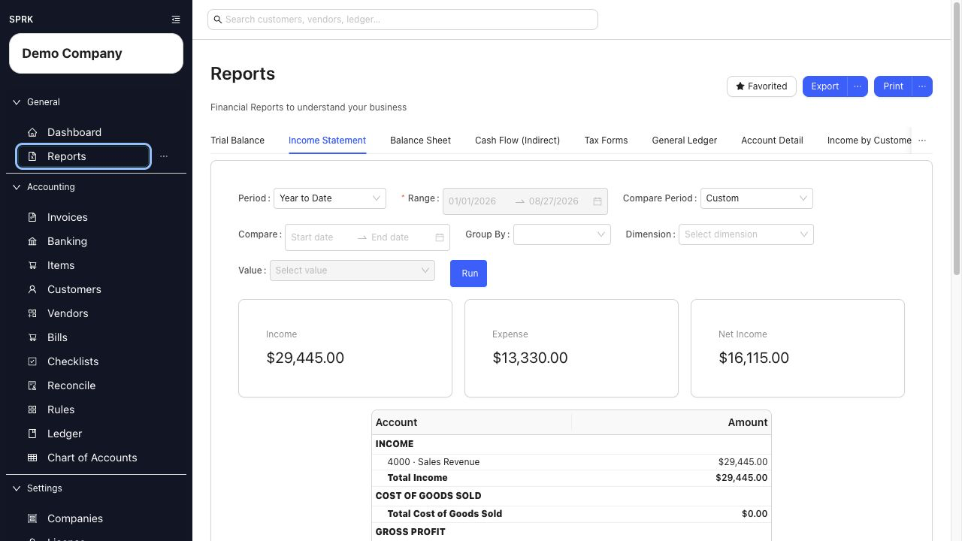The height and width of the screenshot is (541, 962).
Task: Show more report tabs ellipsis
Action: (922, 141)
